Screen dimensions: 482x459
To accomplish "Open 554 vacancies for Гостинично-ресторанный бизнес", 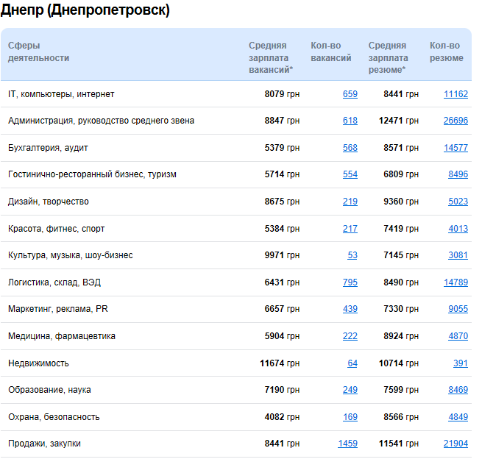I will pos(350,174).
